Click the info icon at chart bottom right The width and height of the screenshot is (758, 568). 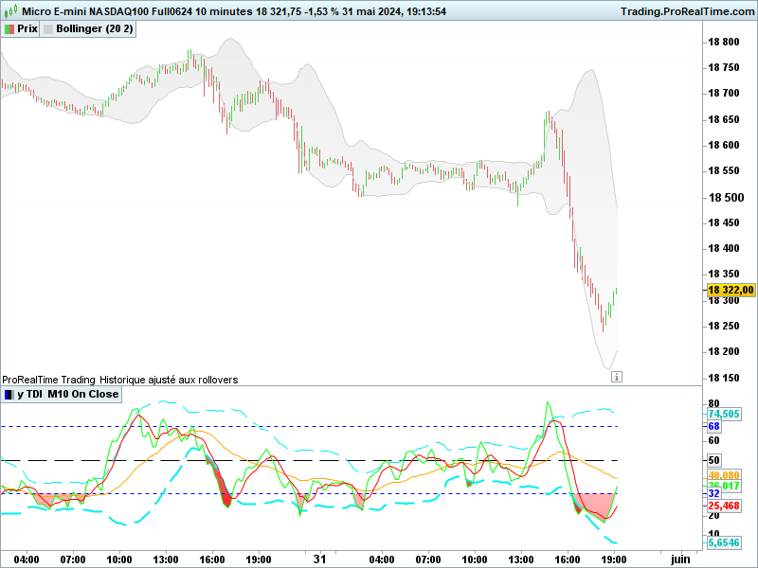point(617,377)
